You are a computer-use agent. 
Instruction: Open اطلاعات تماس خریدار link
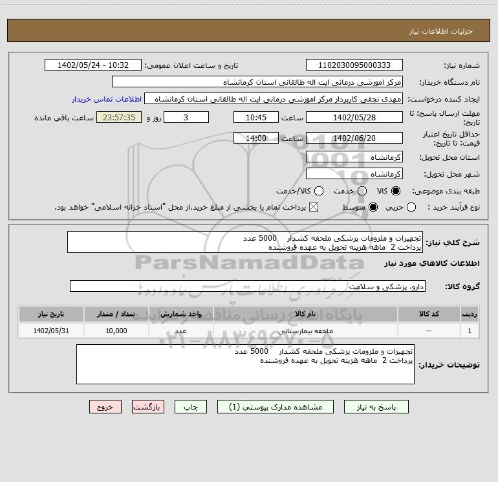click(x=107, y=99)
